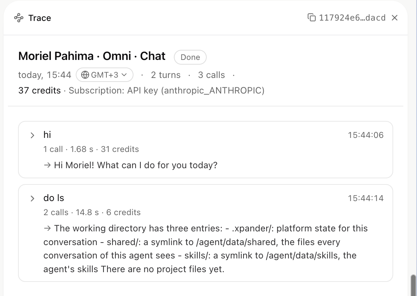
Task: Click the 'Moriel Pahima · Omni · Chat' heading
Action: (x=92, y=56)
